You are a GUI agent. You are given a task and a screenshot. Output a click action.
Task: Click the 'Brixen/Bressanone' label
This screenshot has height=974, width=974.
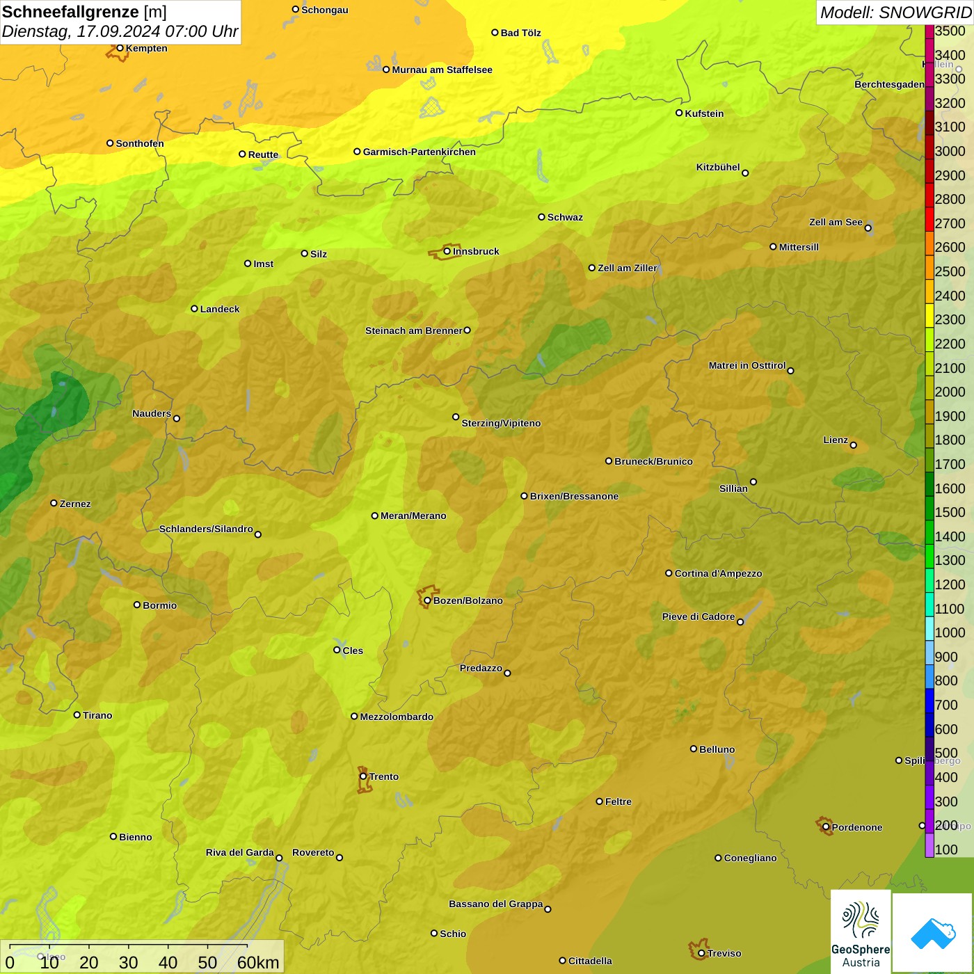(x=574, y=496)
